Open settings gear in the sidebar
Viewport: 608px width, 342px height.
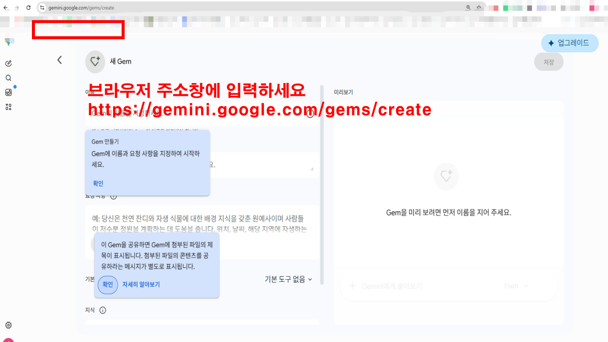8,325
